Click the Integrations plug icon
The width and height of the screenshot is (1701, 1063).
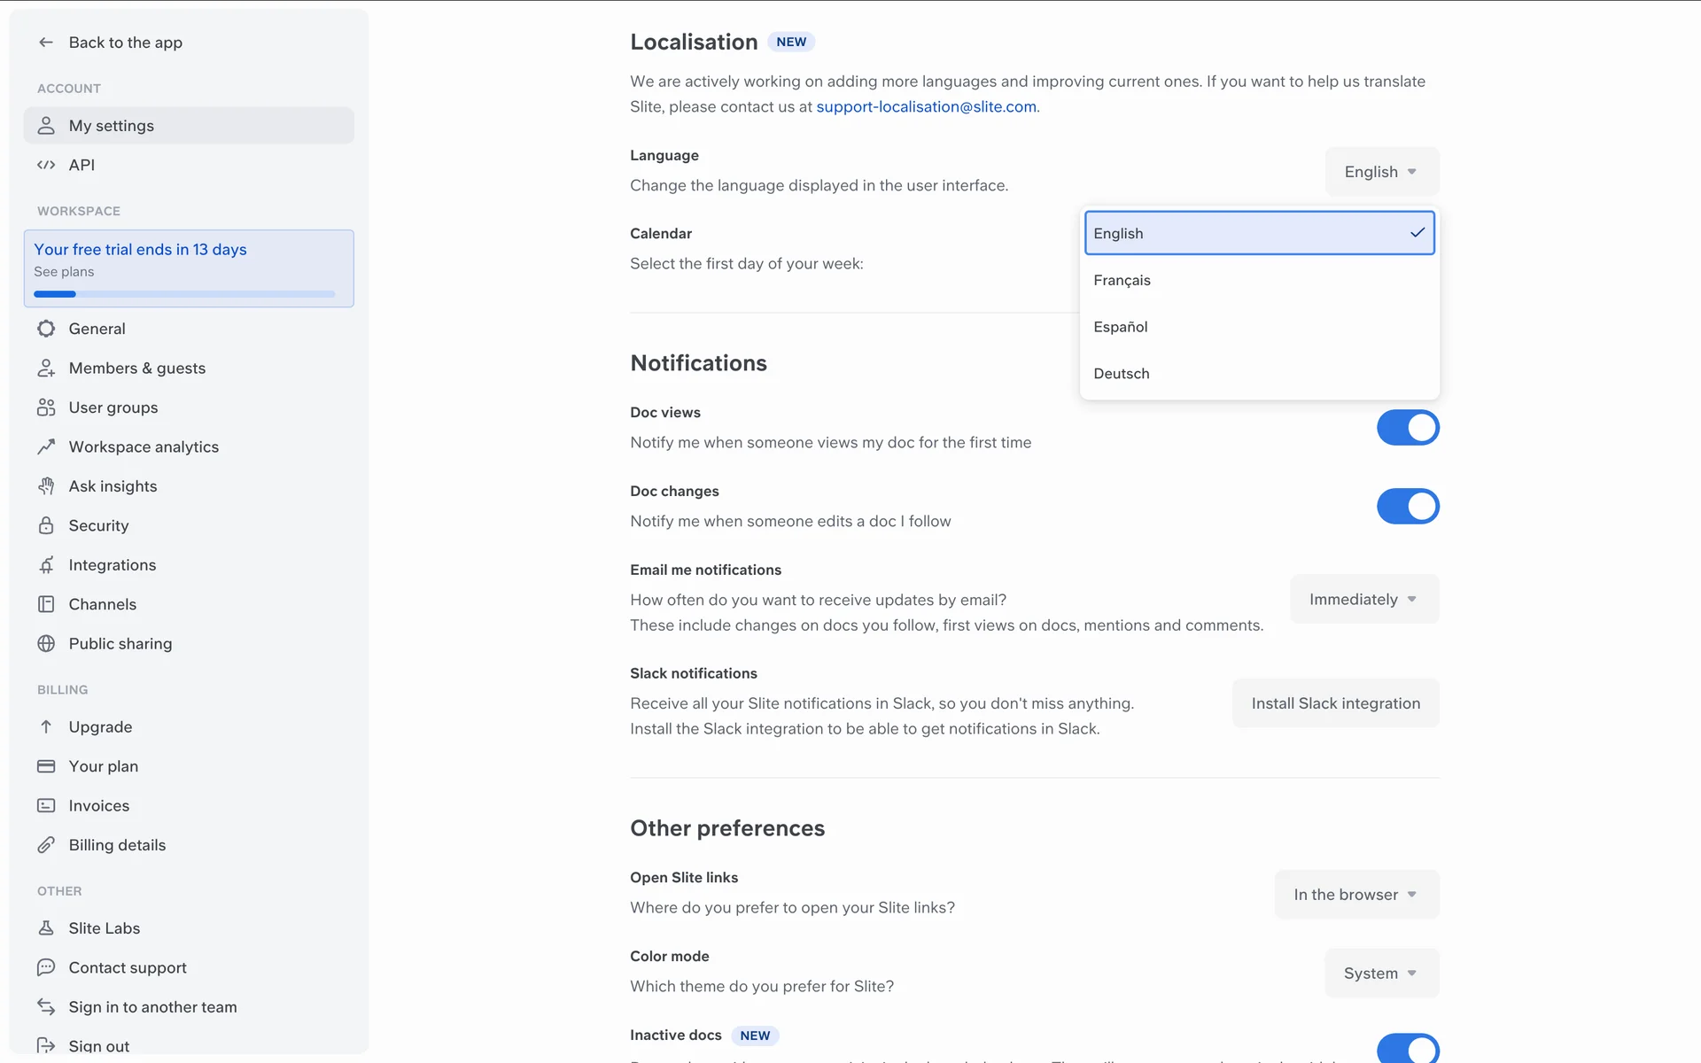click(x=46, y=565)
